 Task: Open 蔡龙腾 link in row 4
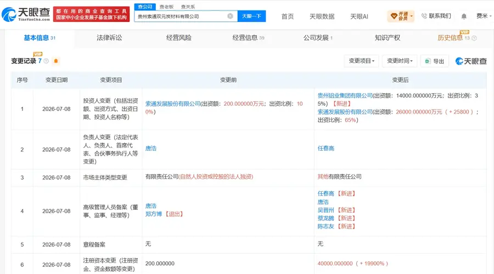(x=325, y=218)
